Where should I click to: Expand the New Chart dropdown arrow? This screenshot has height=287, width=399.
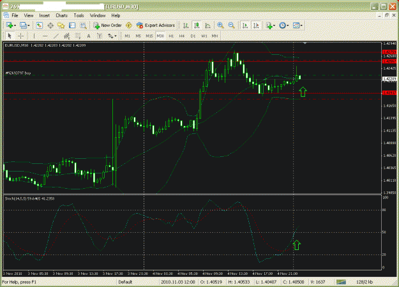[x=15, y=26]
